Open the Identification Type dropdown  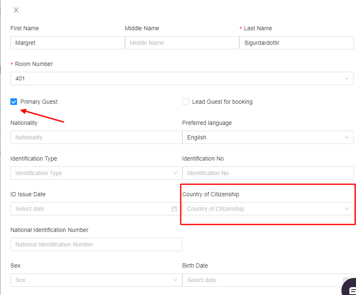pyautogui.click(x=96, y=173)
